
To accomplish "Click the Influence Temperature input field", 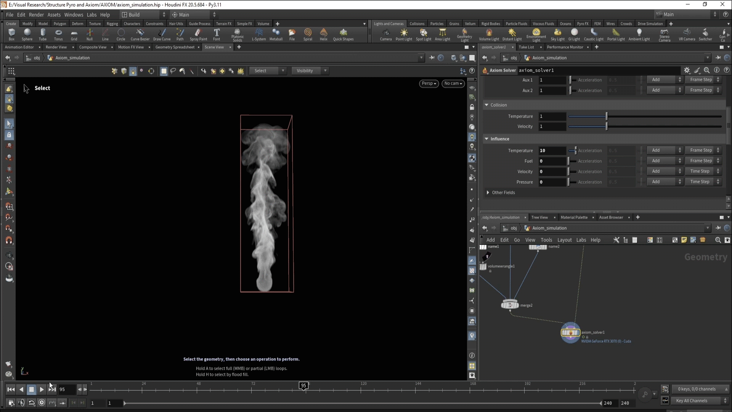I will click(552, 151).
